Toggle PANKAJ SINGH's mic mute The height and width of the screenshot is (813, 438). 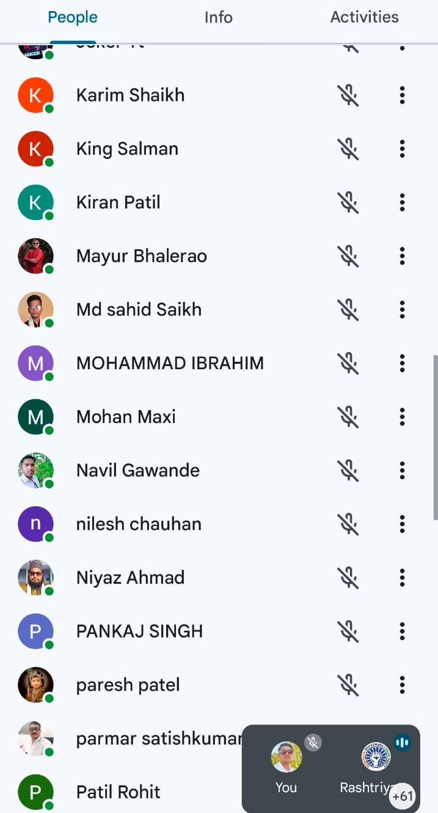coord(348,631)
